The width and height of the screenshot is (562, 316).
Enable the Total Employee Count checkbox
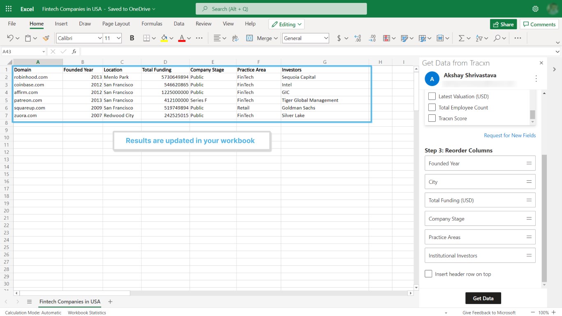[432, 107]
